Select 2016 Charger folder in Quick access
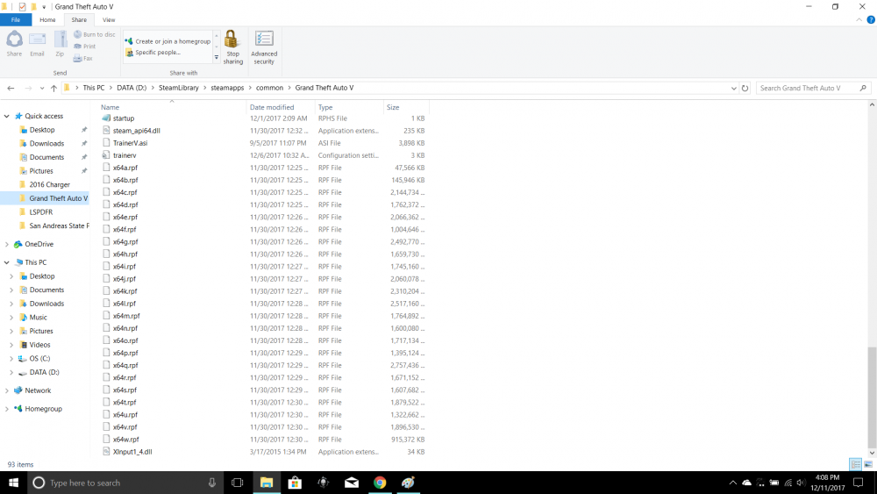Image resolution: width=877 pixels, height=494 pixels. point(49,184)
